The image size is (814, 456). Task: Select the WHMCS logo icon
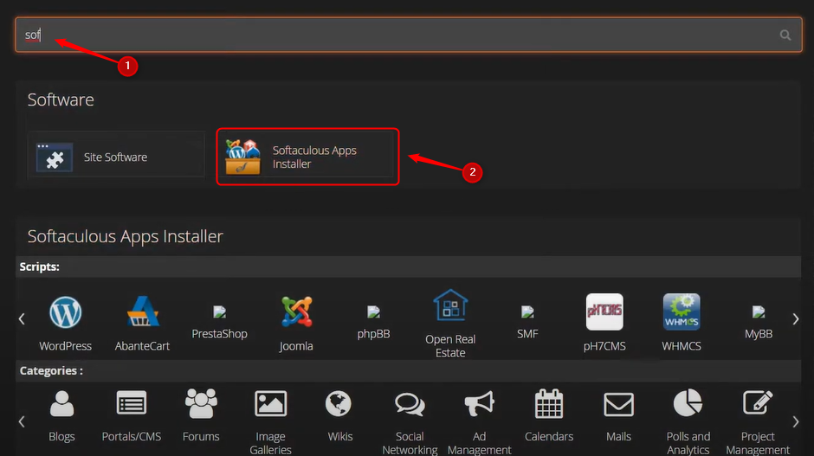682,311
